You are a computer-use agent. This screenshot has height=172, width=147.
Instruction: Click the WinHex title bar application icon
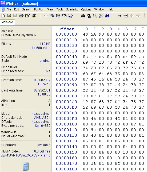[x=3, y=3]
